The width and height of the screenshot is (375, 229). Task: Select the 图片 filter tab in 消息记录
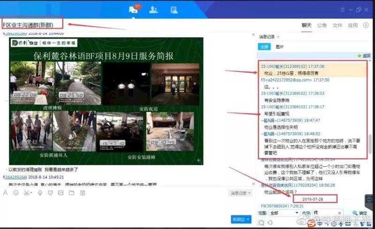tap(280, 47)
